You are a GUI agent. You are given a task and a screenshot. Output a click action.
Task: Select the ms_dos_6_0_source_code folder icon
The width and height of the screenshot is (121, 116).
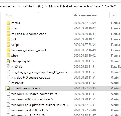pos(8,34)
